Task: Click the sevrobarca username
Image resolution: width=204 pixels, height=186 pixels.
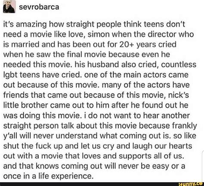Action: click(x=39, y=7)
